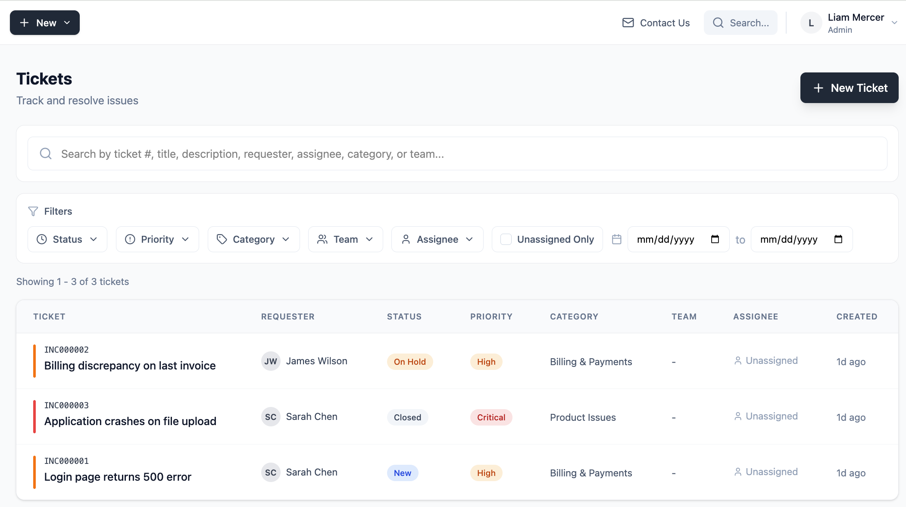Open the New menu in the top left

point(44,22)
